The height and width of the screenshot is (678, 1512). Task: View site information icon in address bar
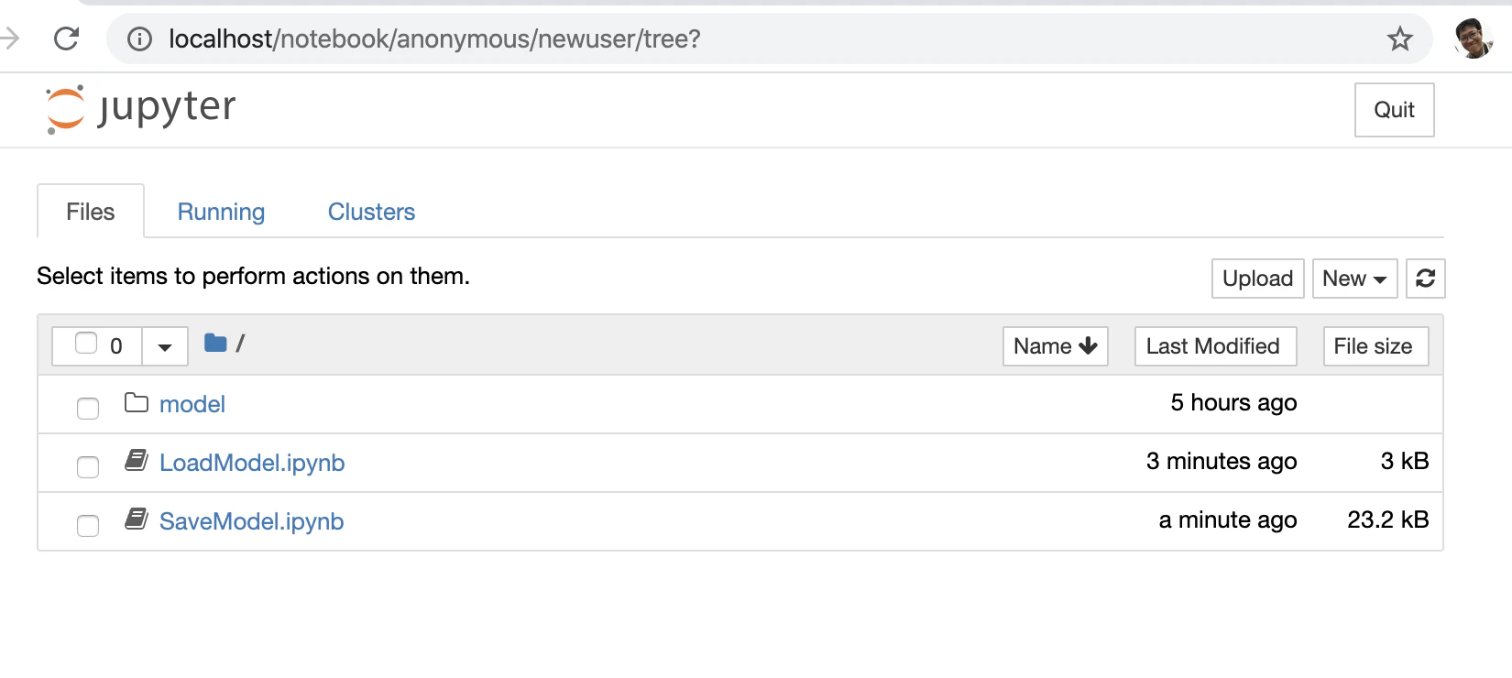pyautogui.click(x=139, y=38)
